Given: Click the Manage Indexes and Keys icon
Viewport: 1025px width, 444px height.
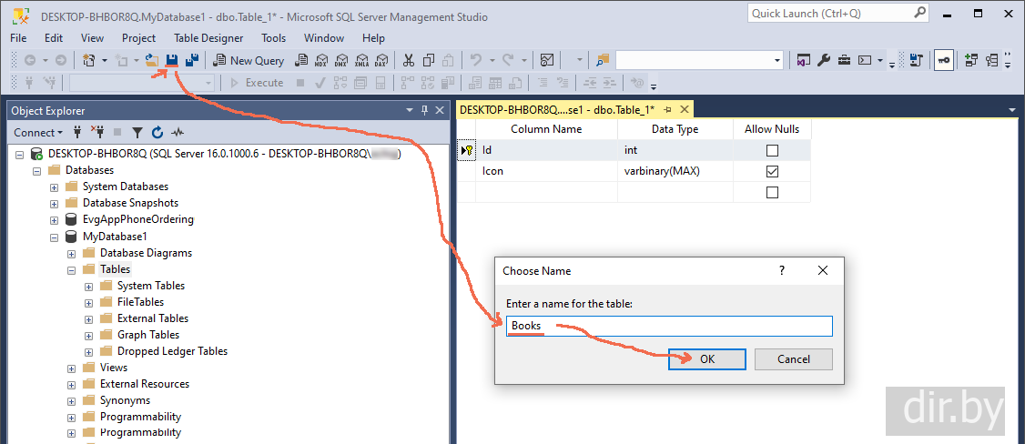Looking at the screenshot, I should 991,60.
